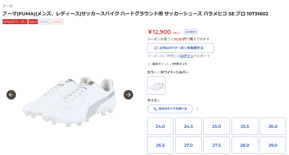Select the white×silver color swatch
Viewport: 289px width, 155px height.
(156, 86)
